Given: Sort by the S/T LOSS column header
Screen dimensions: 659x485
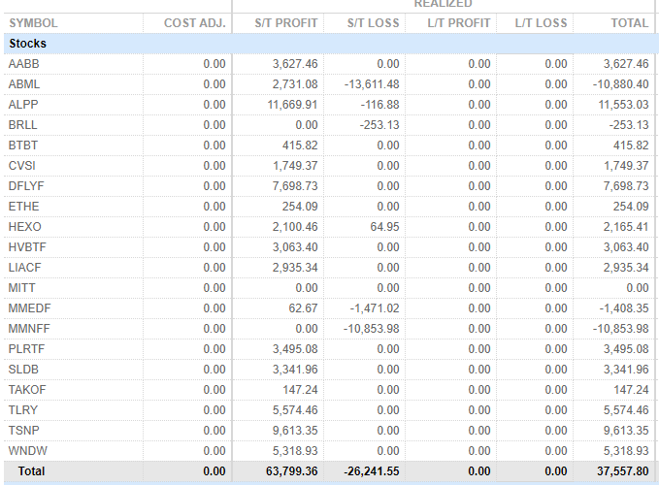Looking at the screenshot, I should pos(374,23).
